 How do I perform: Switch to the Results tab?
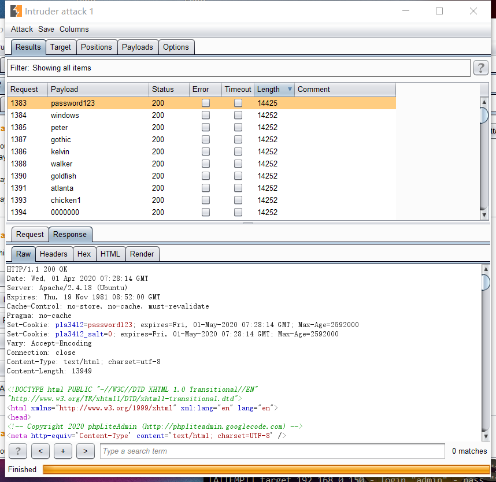(x=28, y=47)
